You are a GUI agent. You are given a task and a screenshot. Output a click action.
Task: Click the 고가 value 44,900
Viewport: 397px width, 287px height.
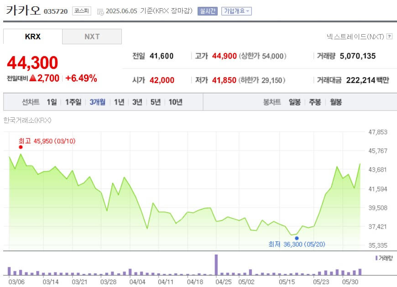tap(225, 56)
